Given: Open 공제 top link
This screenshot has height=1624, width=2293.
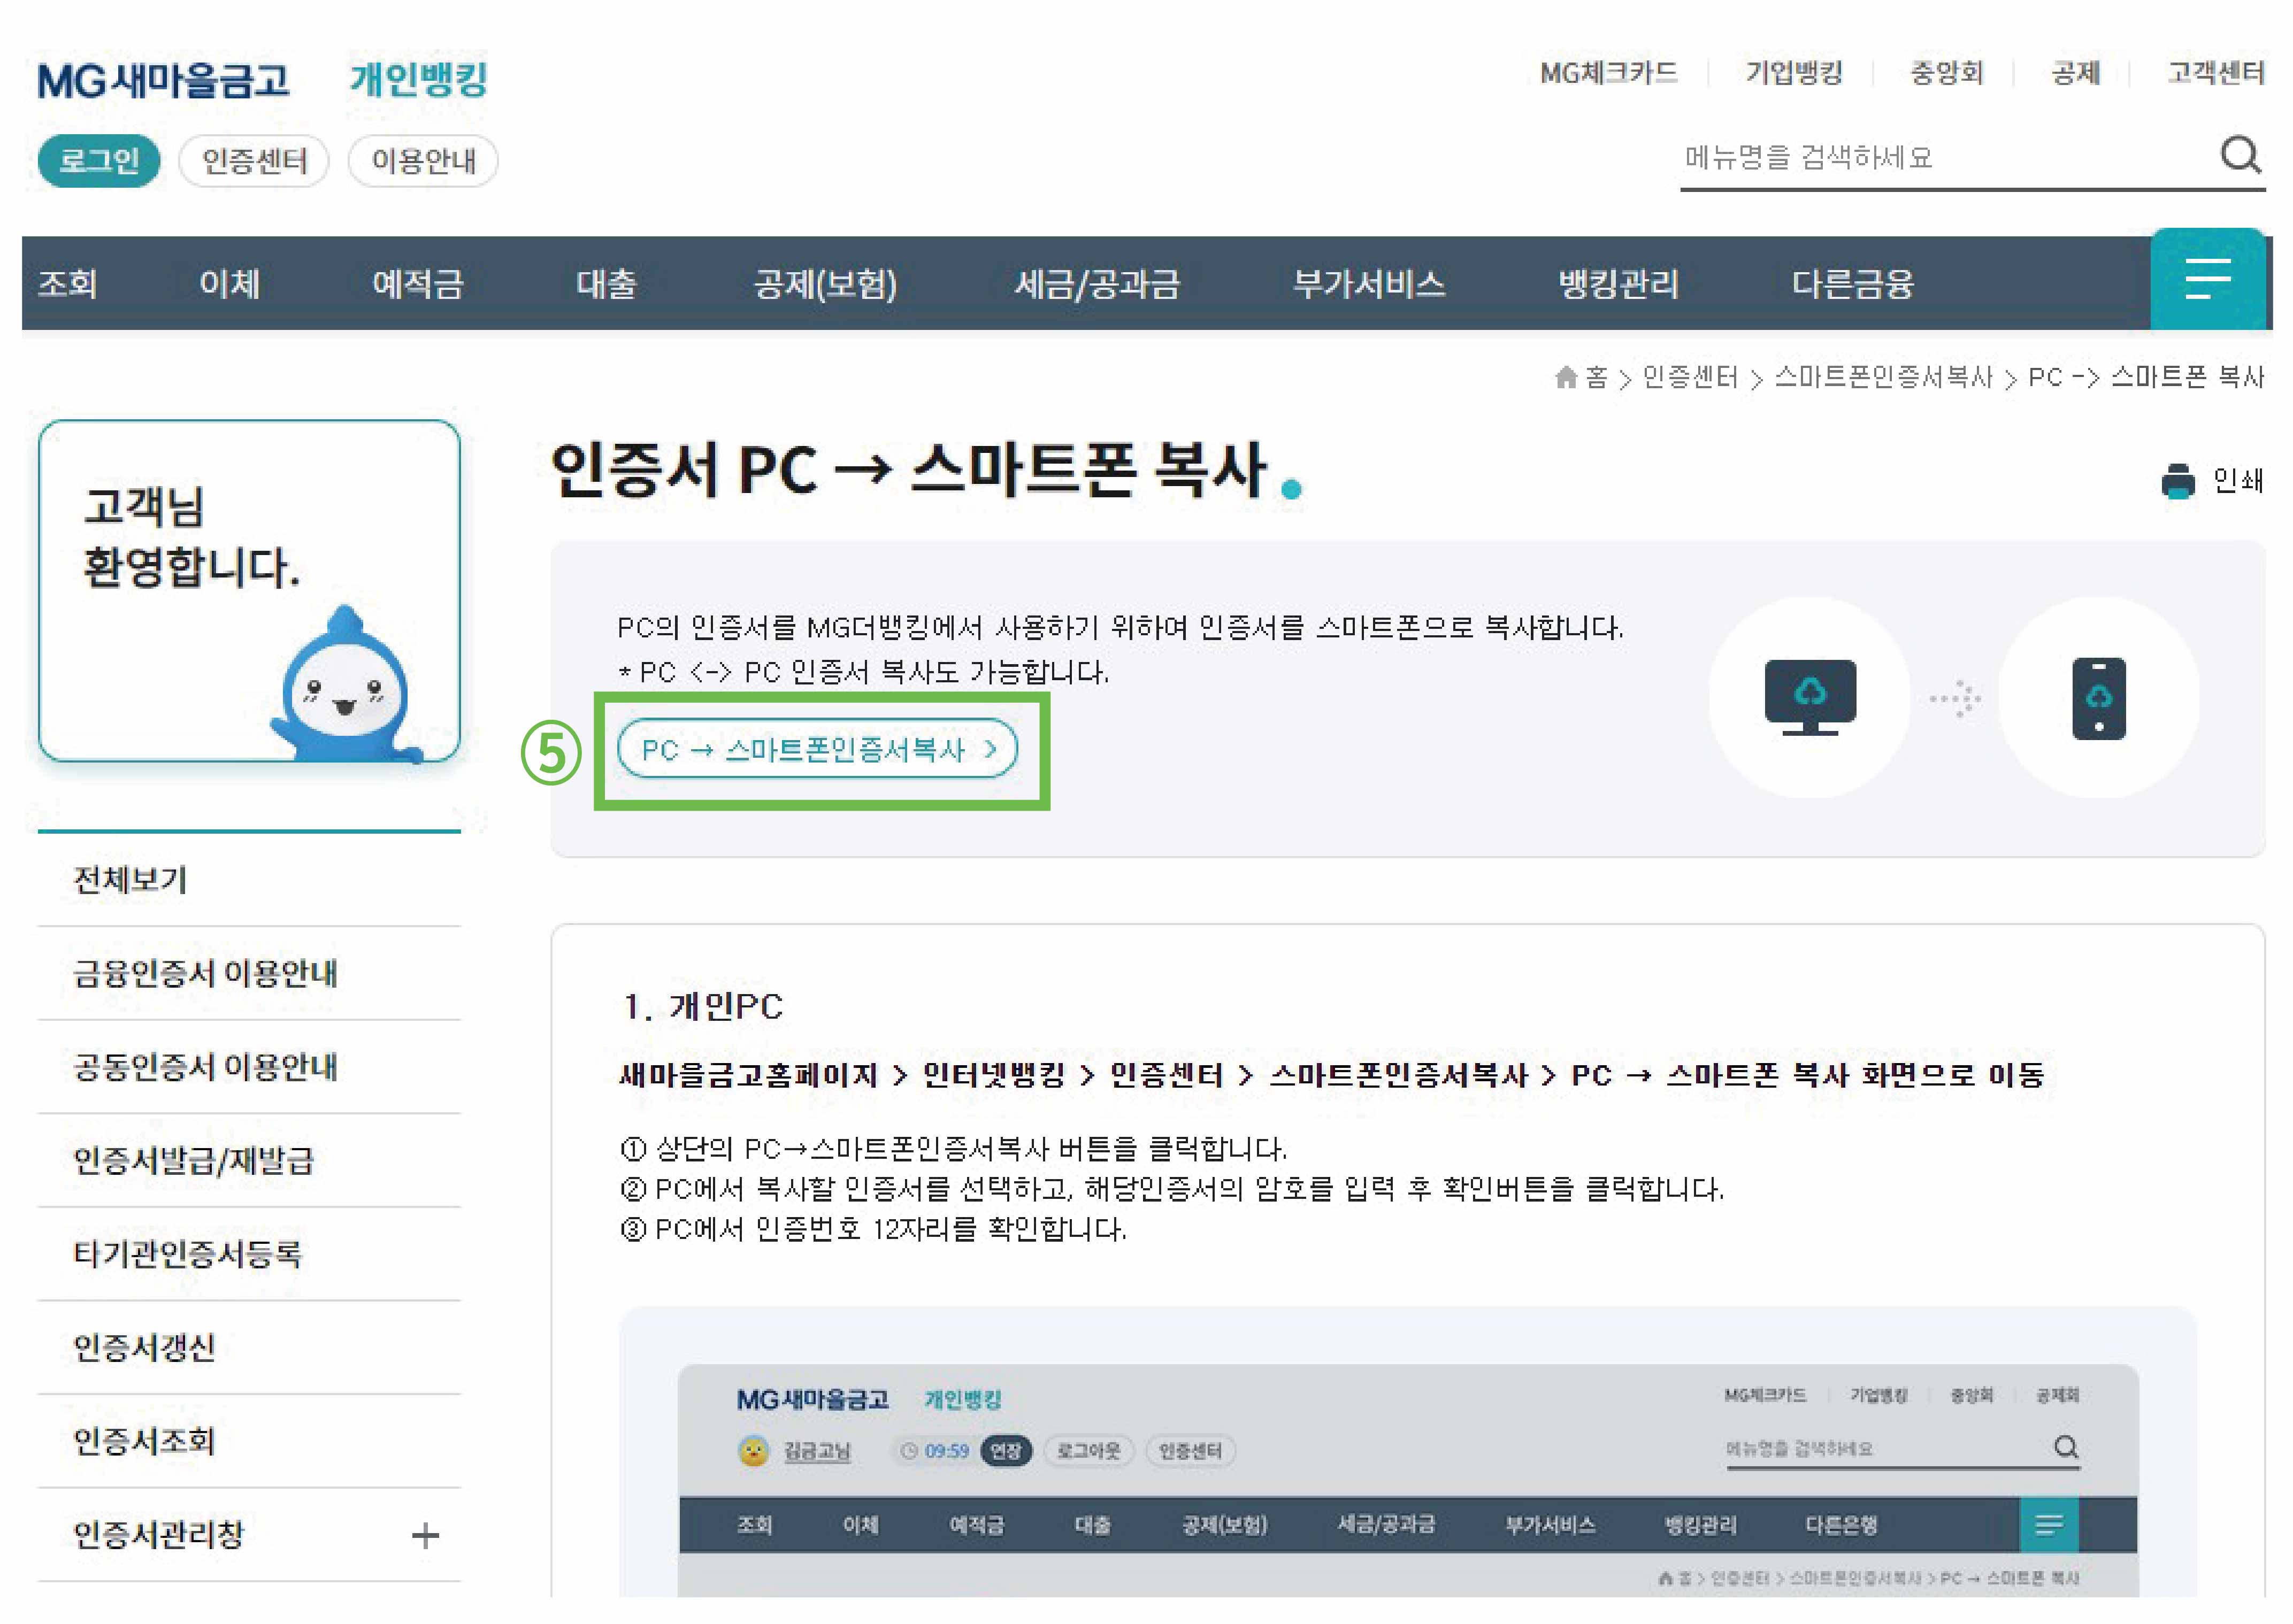Looking at the screenshot, I should 2075,73.
